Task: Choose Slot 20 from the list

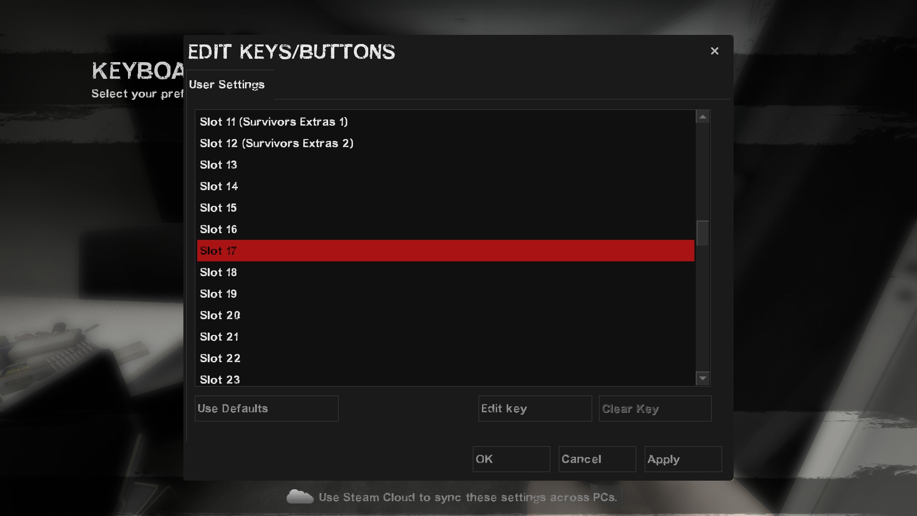Action: coord(220,315)
